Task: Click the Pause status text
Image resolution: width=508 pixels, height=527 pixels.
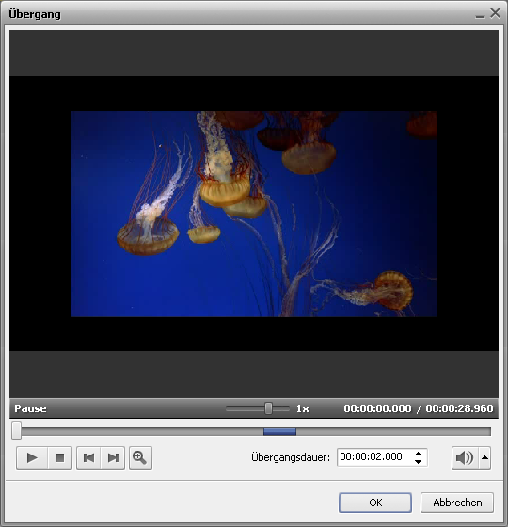Action: tap(30, 408)
